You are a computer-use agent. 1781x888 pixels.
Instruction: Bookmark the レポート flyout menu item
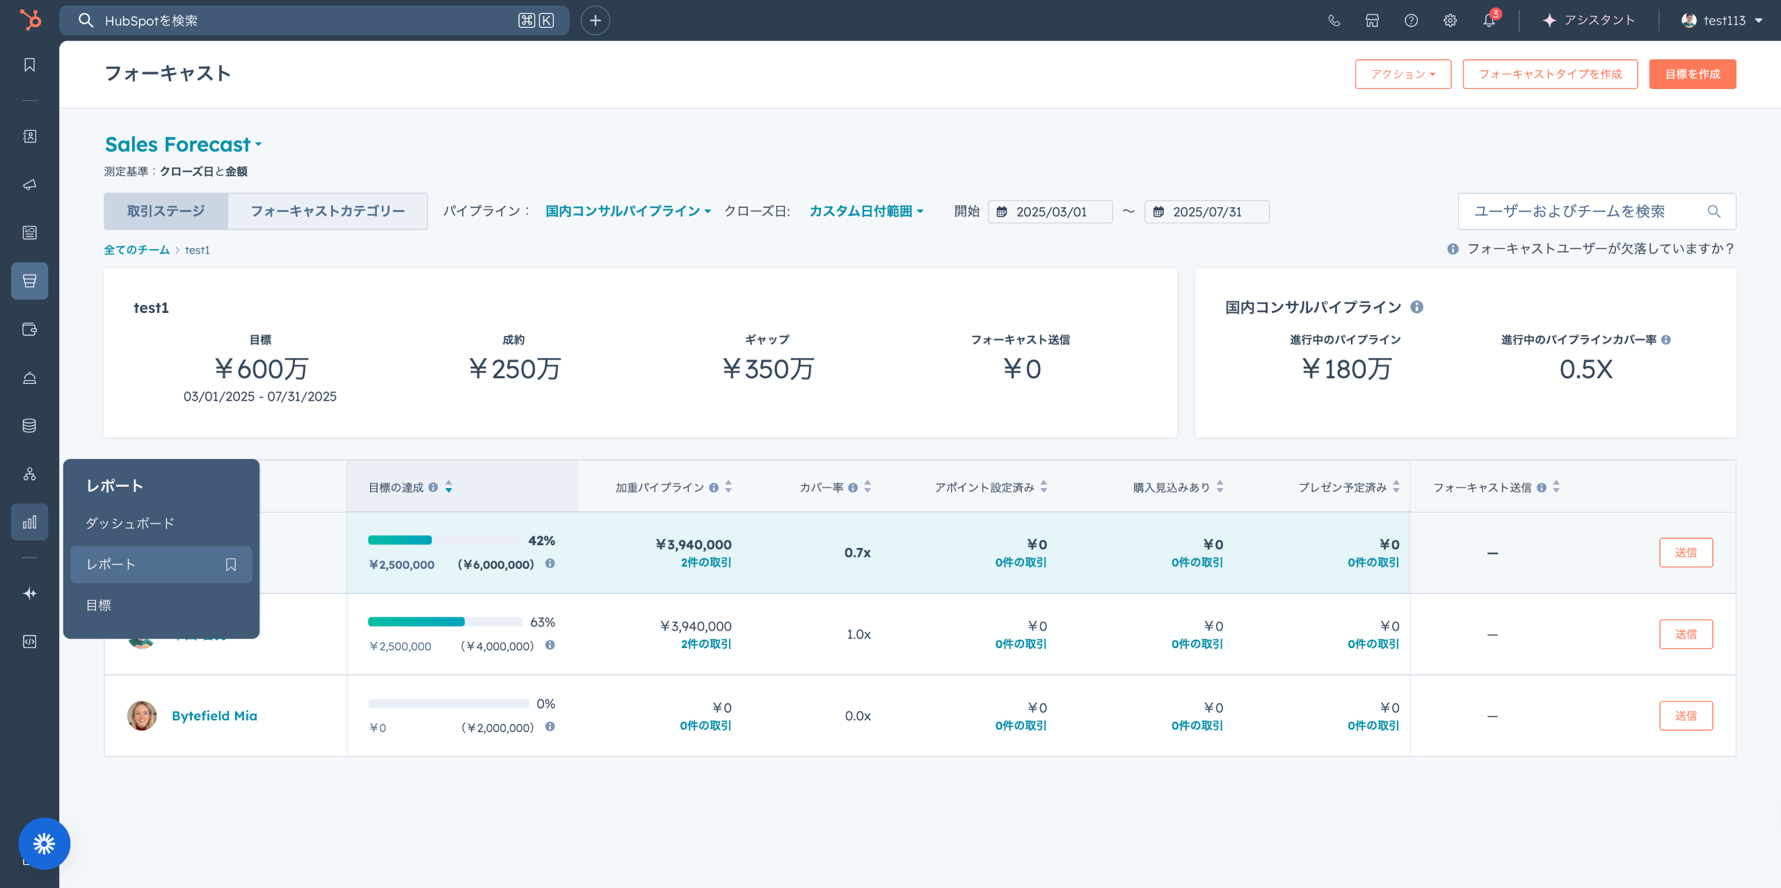point(231,565)
